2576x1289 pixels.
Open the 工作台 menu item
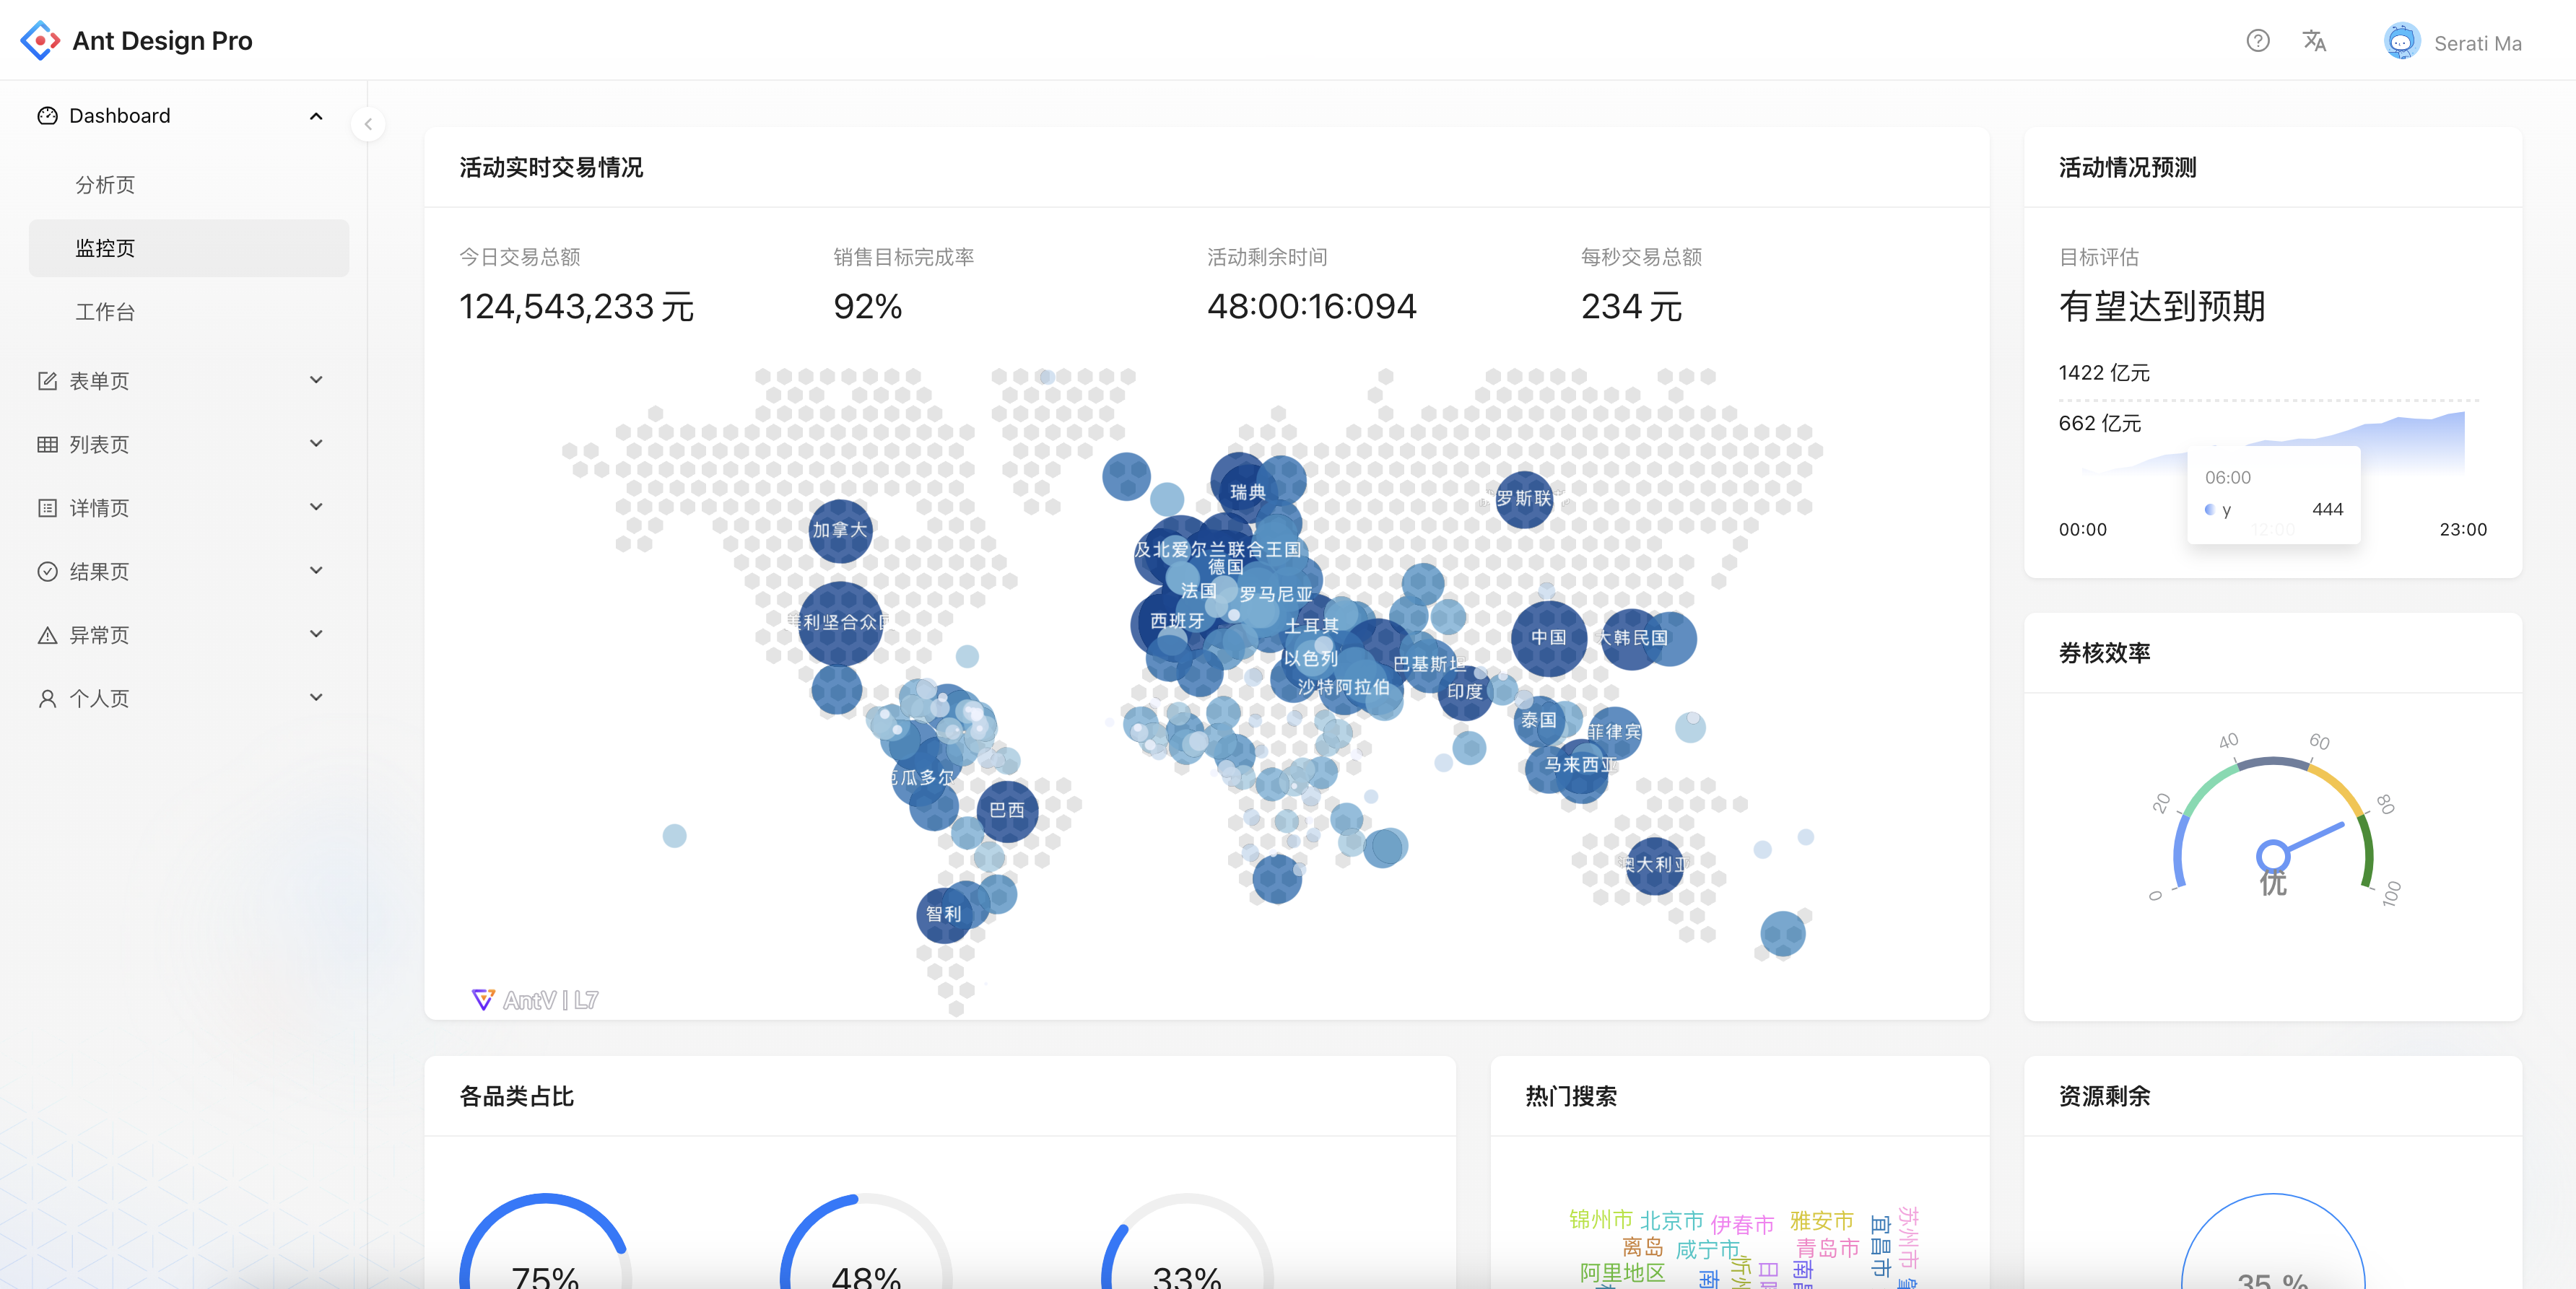(189, 312)
